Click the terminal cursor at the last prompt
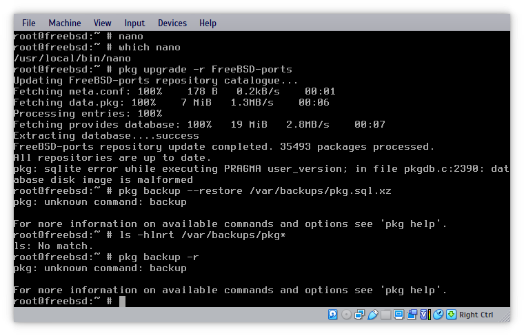 click(x=122, y=302)
